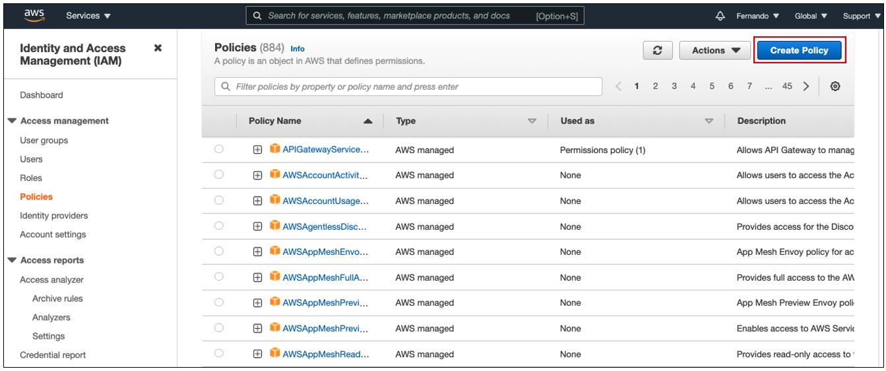Select the APIGatewayService policy radio button
This screenshot has height=371, width=886.
click(x=219, y=149)
